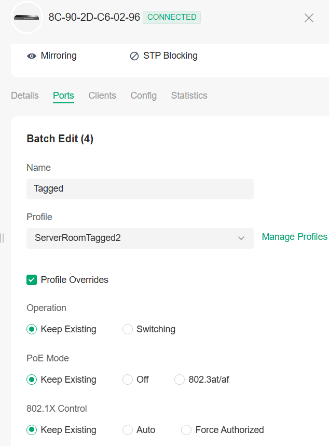Viewport: 329px width, 446px height.
Task: Select Auto for 802.1X Control
Action: pyautogui.click(x=128, y=430)
